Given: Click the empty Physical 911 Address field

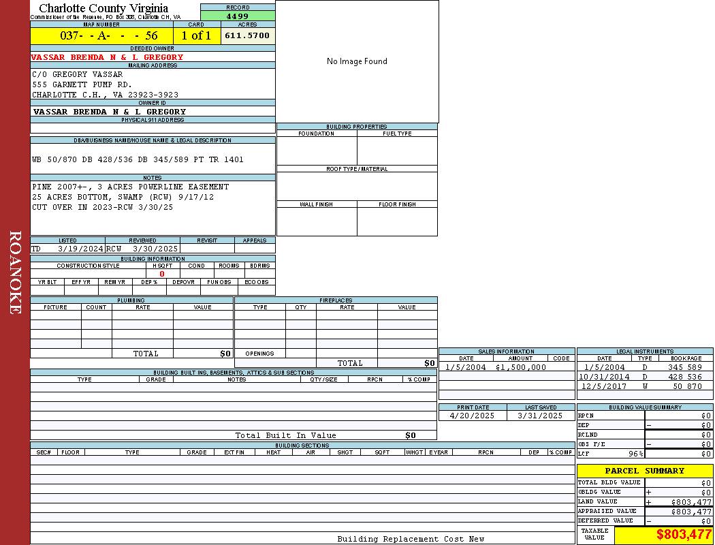Looking at the screenshot, I should point(153,128).
